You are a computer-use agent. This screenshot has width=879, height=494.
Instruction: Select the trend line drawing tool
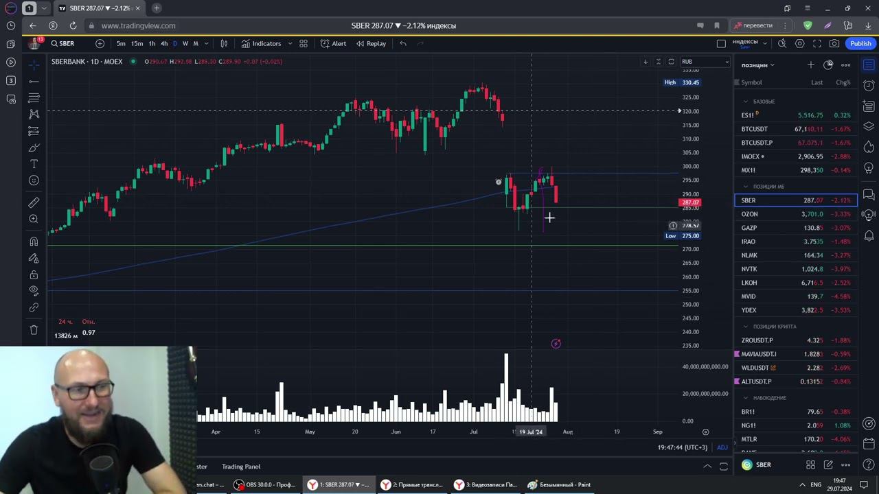point(34,81)
